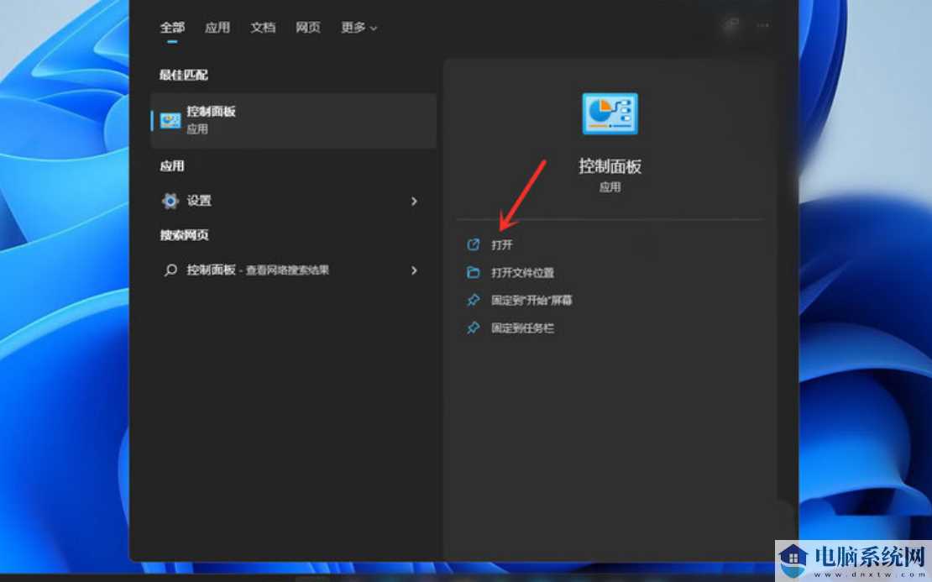
Task: Select the 全部 tab
Action: coord(171,27)
